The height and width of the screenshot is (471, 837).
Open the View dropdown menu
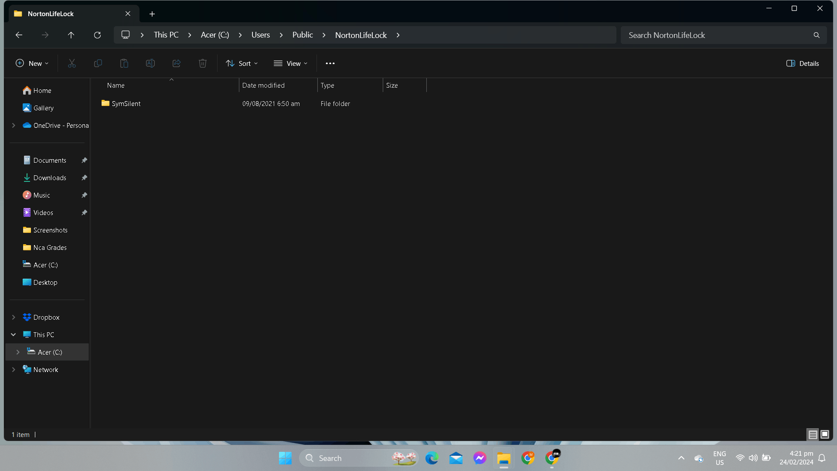click(291, 63)
